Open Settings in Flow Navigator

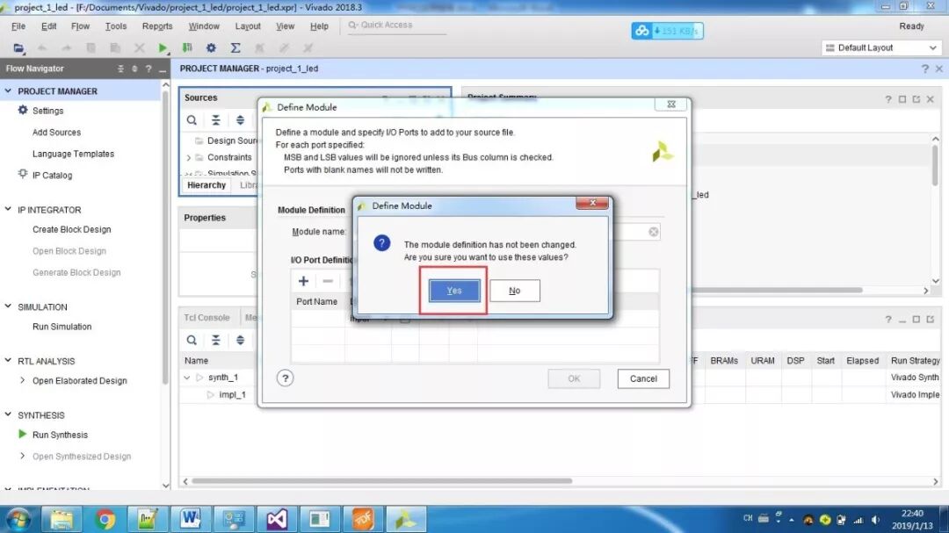pos(47,111)
